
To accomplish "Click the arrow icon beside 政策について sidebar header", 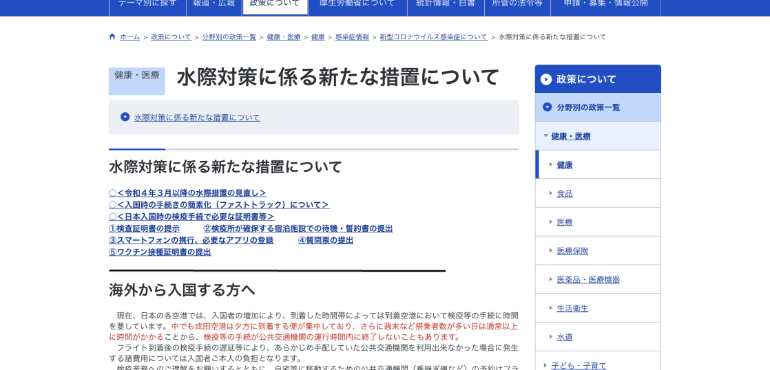I will (x=546, y=79).
